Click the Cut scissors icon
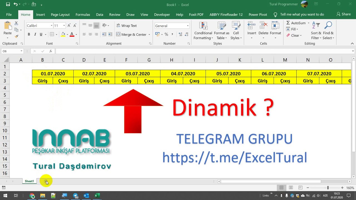Screen dimensions: 356x200 pos(16,23)
